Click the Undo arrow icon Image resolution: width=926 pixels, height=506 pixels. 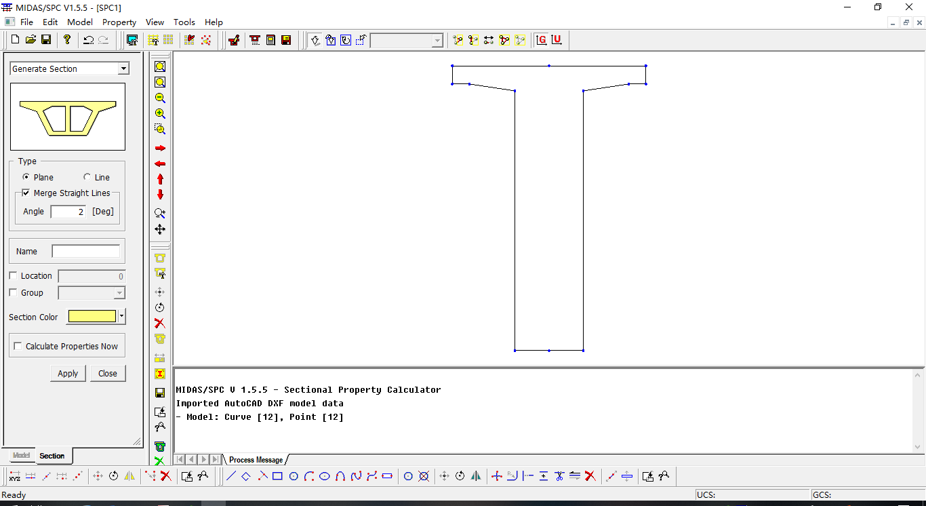(x=88, y=40)
